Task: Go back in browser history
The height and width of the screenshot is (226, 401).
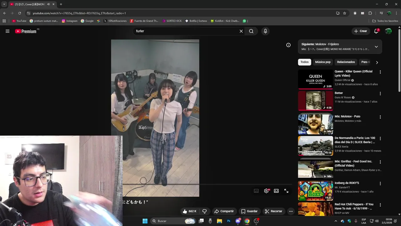Action: coord(4,13)
